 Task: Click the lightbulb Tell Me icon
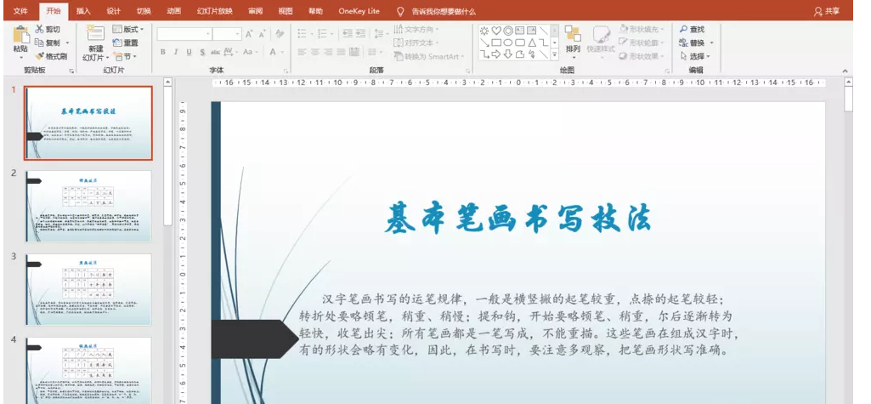(400, 11)
